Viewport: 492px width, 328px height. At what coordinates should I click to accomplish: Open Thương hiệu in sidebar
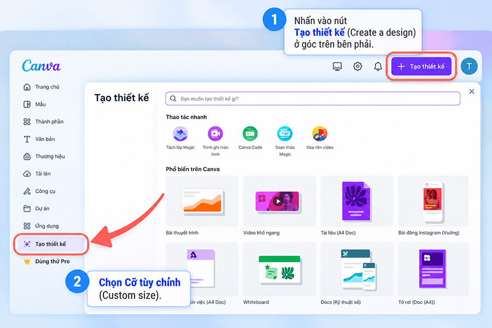click(x=44, y=156)
